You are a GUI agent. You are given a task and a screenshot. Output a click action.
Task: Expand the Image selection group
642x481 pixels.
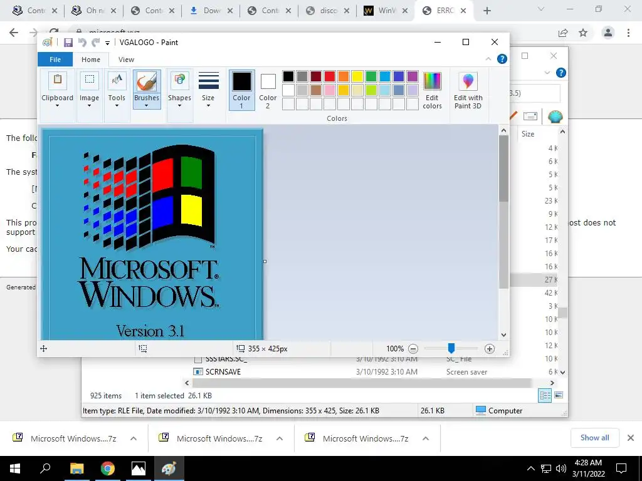point(89,90)
